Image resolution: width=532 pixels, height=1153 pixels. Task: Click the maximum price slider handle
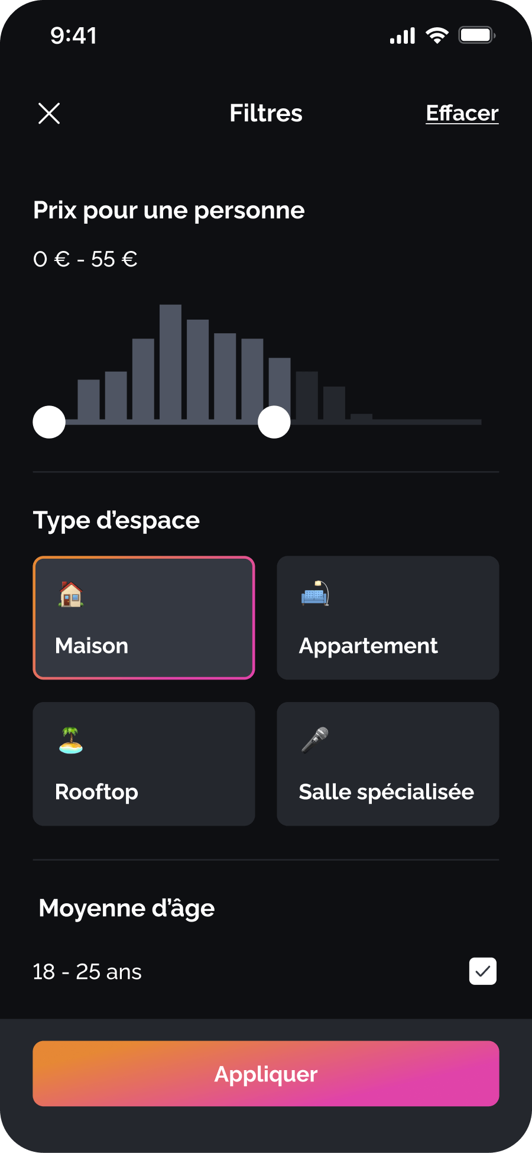274,422
